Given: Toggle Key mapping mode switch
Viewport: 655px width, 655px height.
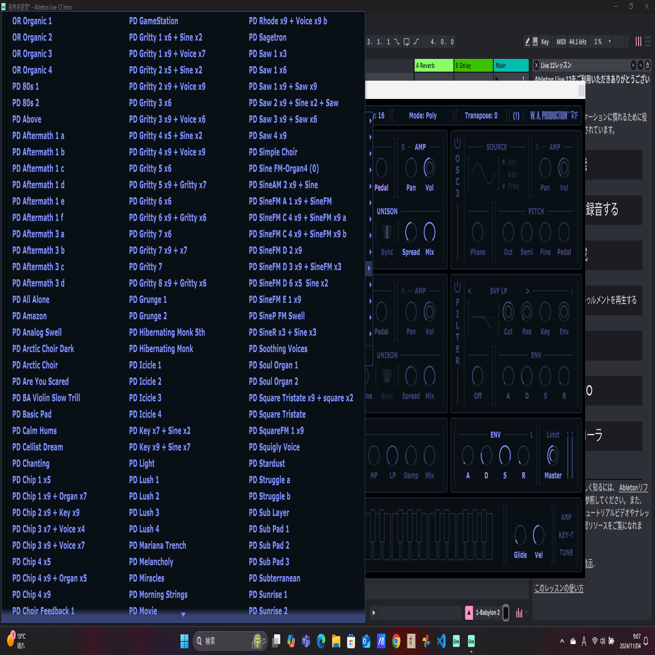Looking at the screenshot, I should pos(545,41).
